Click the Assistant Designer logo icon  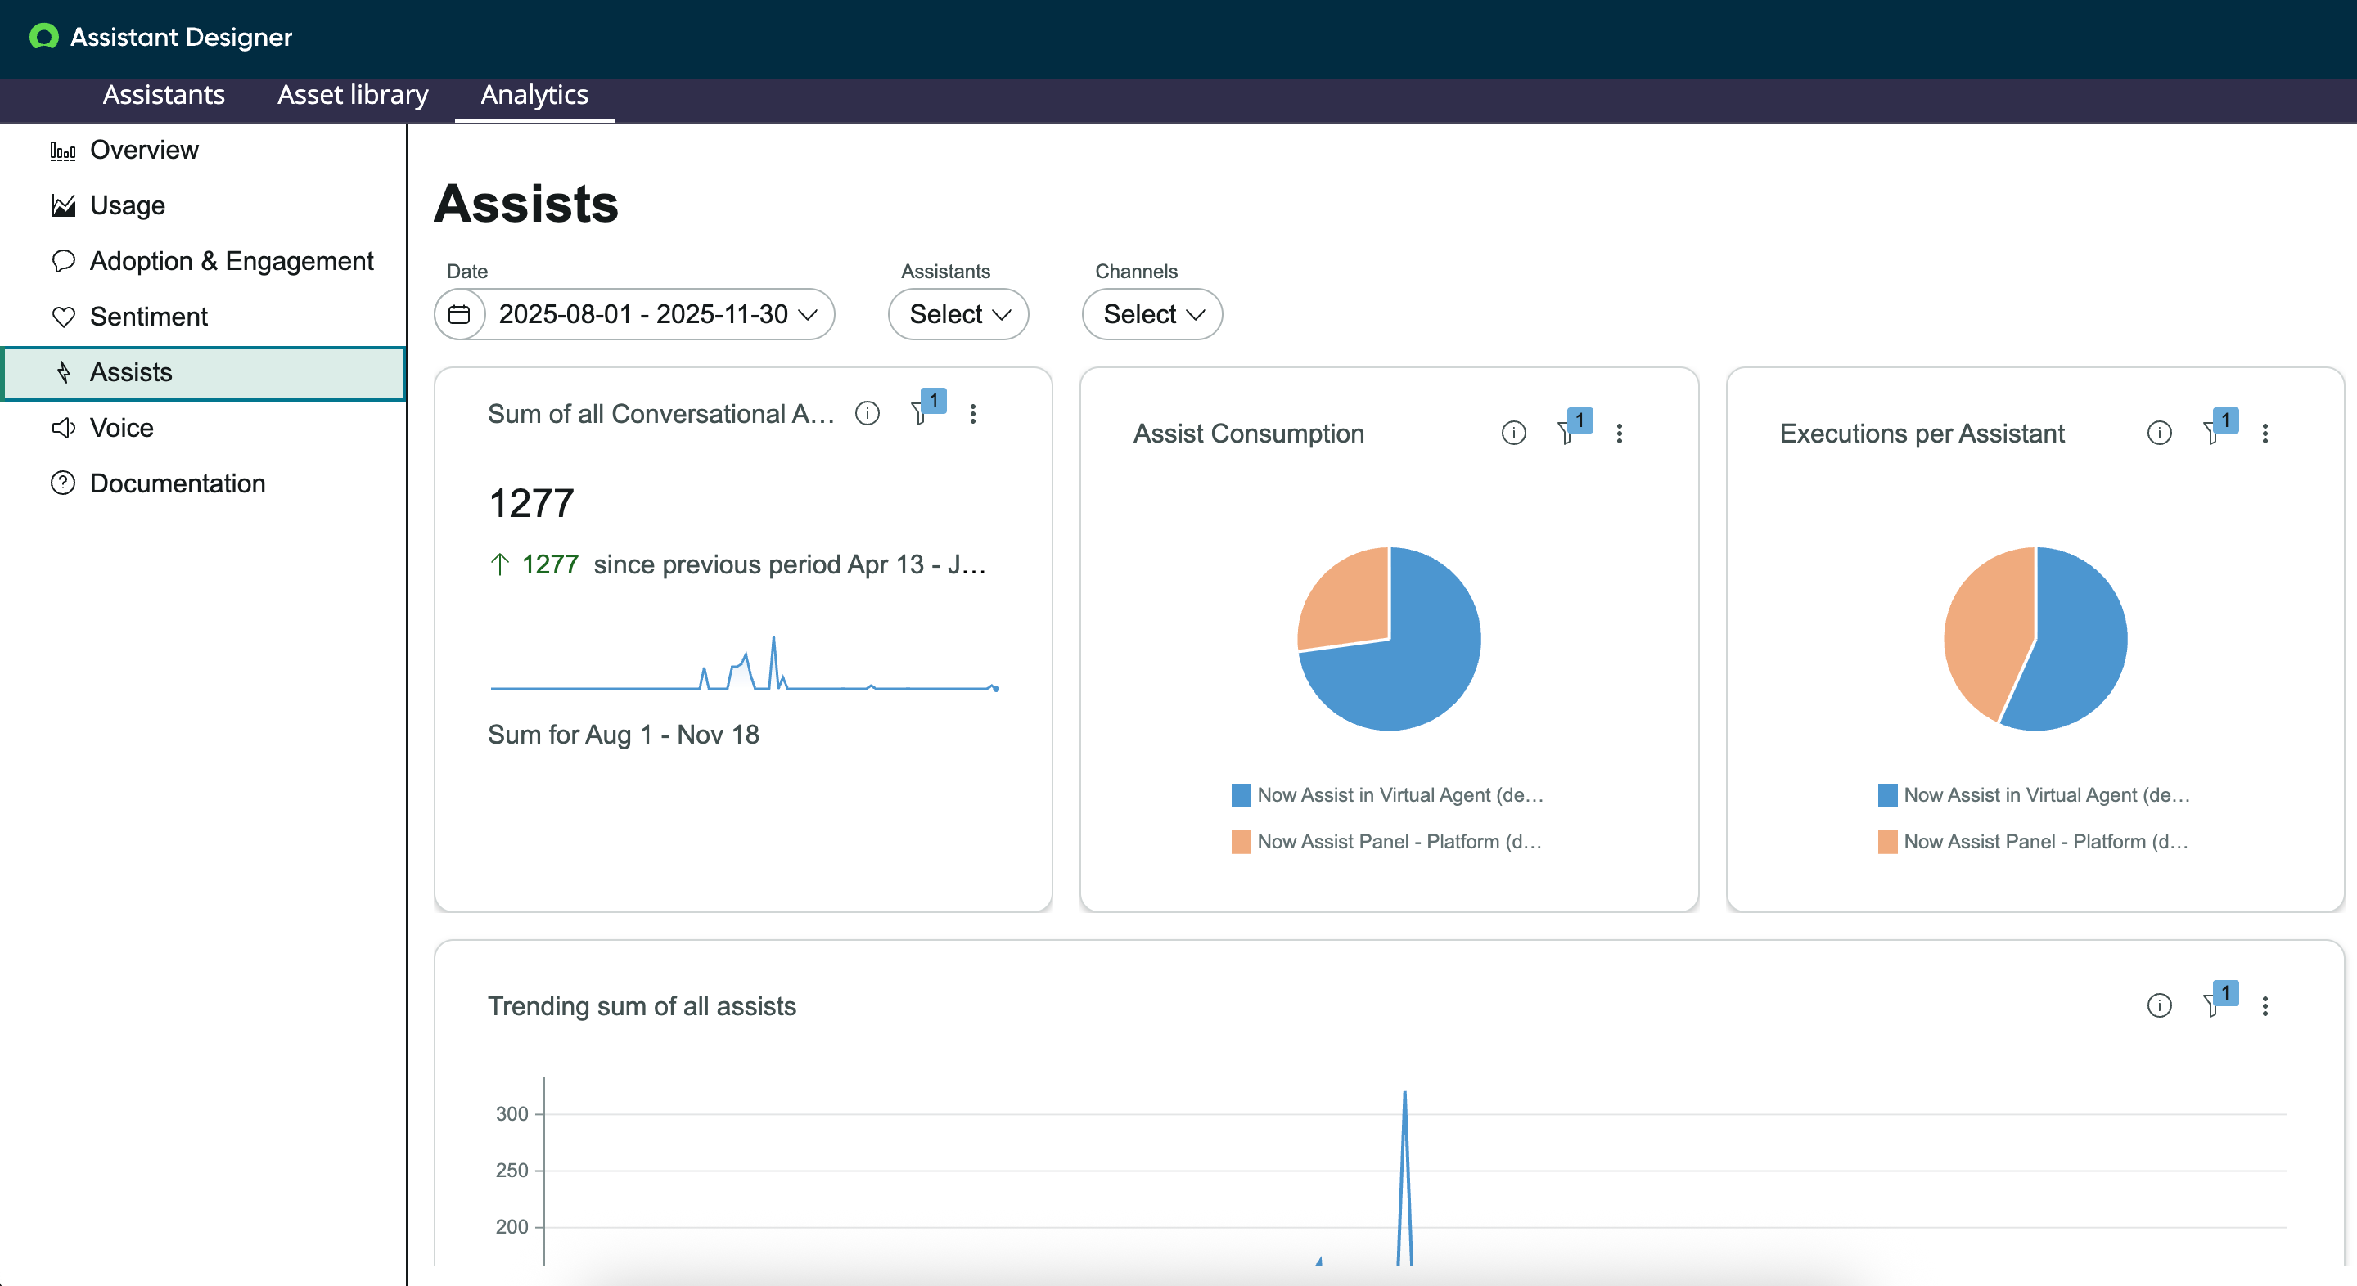(43, 37)
